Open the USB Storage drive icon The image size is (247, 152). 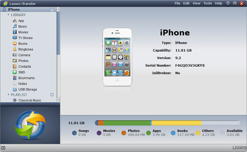click(x=15, y=89)
